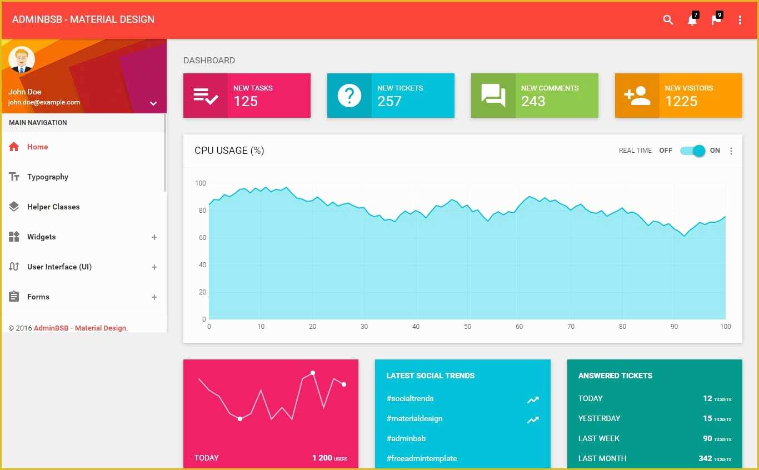Click the Forms clipboard icon
The width and height of the screenshot is (759, 470).
[14, 297]
